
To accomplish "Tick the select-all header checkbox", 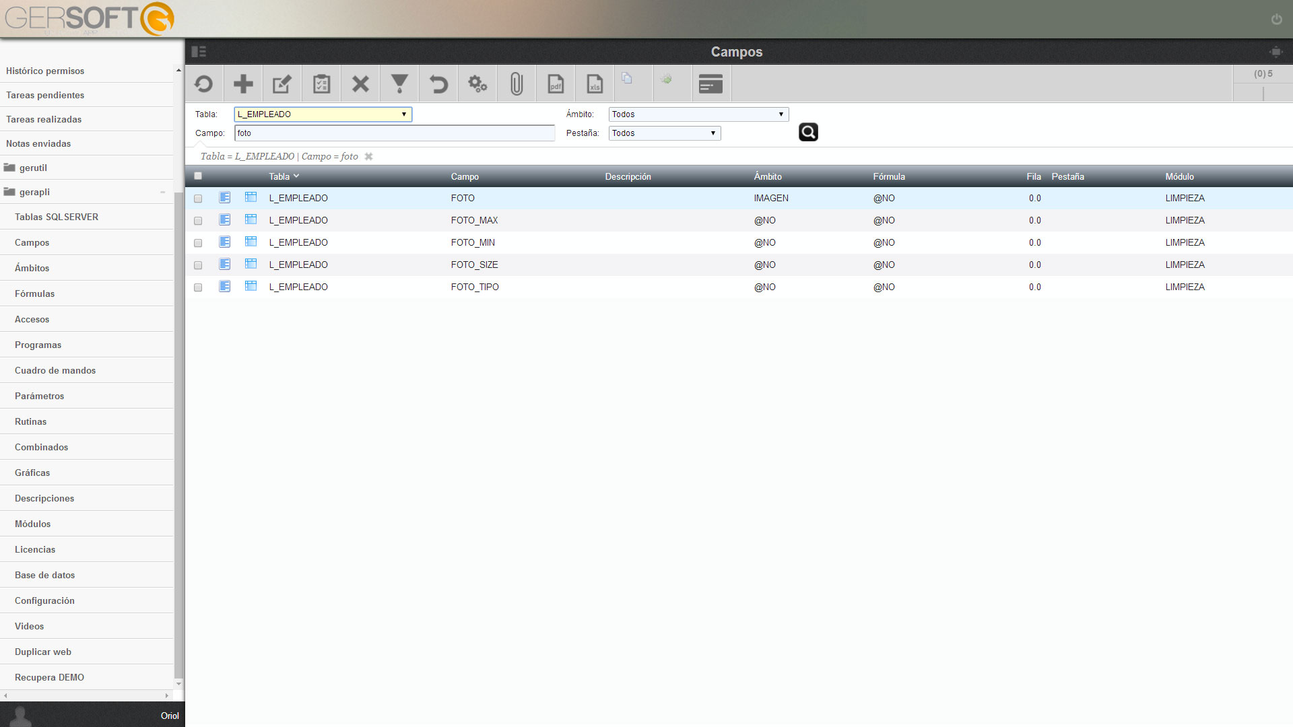I will tap(198, 176).
